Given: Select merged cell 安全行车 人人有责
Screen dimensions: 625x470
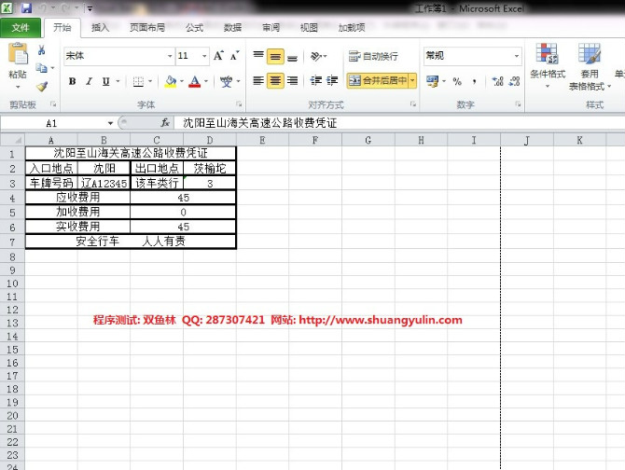Looking at the screenshot, I should (x=131, y=242).
